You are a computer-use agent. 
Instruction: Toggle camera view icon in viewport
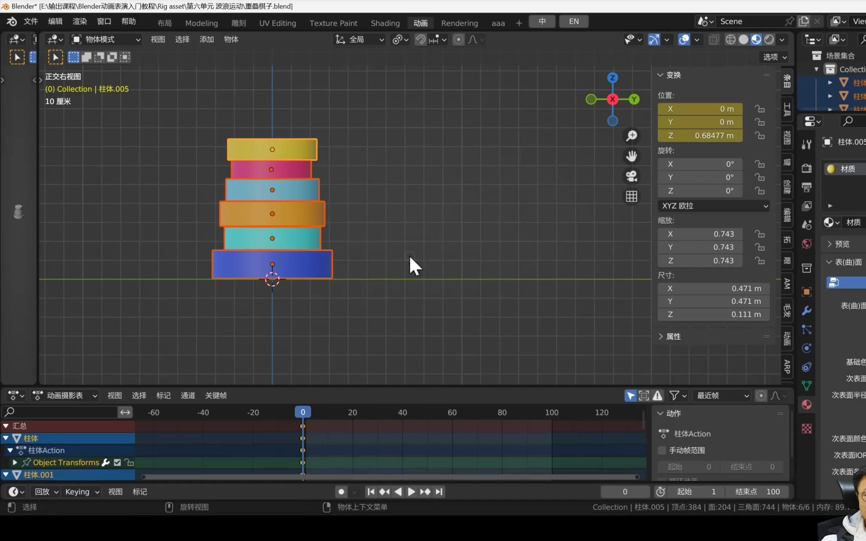631,176
